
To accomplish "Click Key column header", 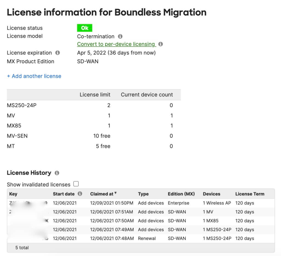I will [13, 194].
